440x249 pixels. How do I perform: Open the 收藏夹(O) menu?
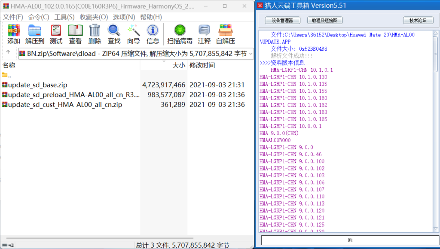pos(94,17)
